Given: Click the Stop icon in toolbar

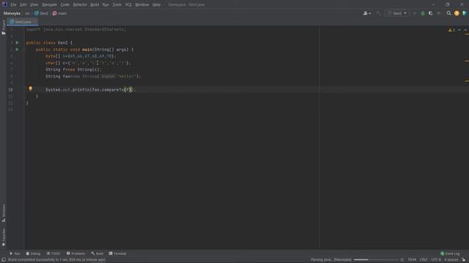Looking at the screenshot, I should click(439, 13).
